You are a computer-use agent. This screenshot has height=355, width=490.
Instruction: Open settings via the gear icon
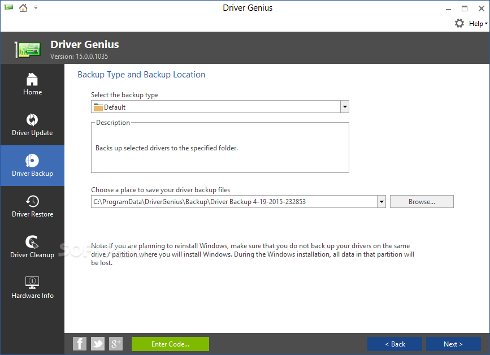click(x=459, y=23)
